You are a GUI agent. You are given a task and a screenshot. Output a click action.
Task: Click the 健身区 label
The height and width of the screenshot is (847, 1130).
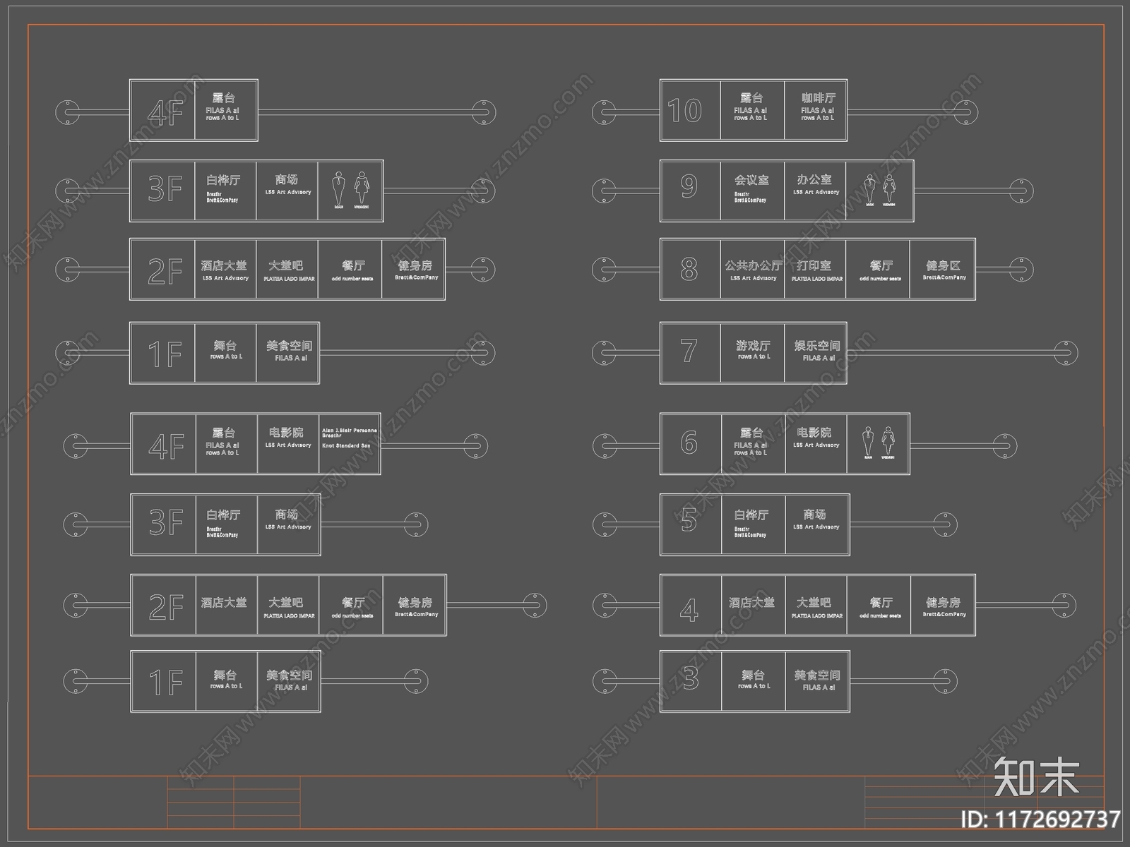click(943, 265)
